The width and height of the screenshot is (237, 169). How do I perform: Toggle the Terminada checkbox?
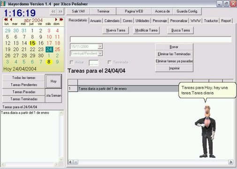(x=109, y=62)
